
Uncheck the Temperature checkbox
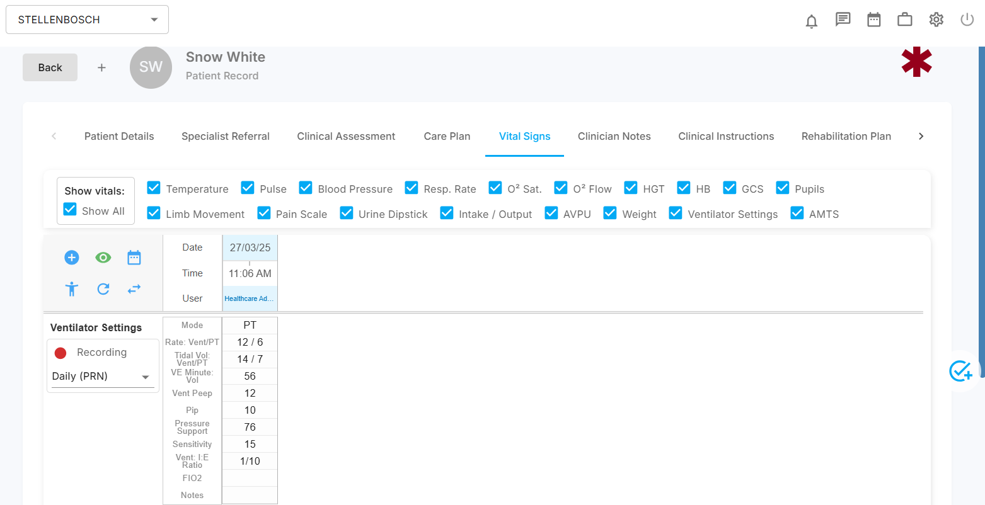[154, 188]
